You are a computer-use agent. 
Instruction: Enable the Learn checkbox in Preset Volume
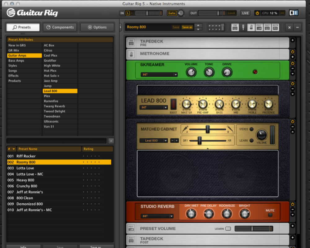coord(228,228)
